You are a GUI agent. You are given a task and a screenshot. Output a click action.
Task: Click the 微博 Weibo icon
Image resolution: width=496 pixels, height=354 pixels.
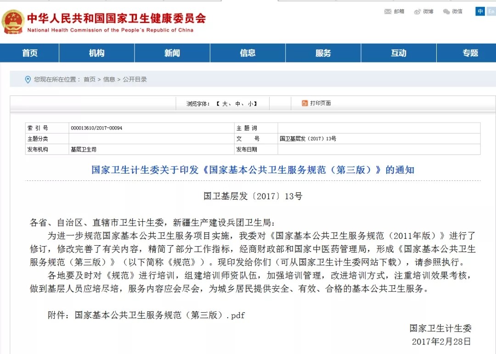pyautogui.click(x=417, y=11)
